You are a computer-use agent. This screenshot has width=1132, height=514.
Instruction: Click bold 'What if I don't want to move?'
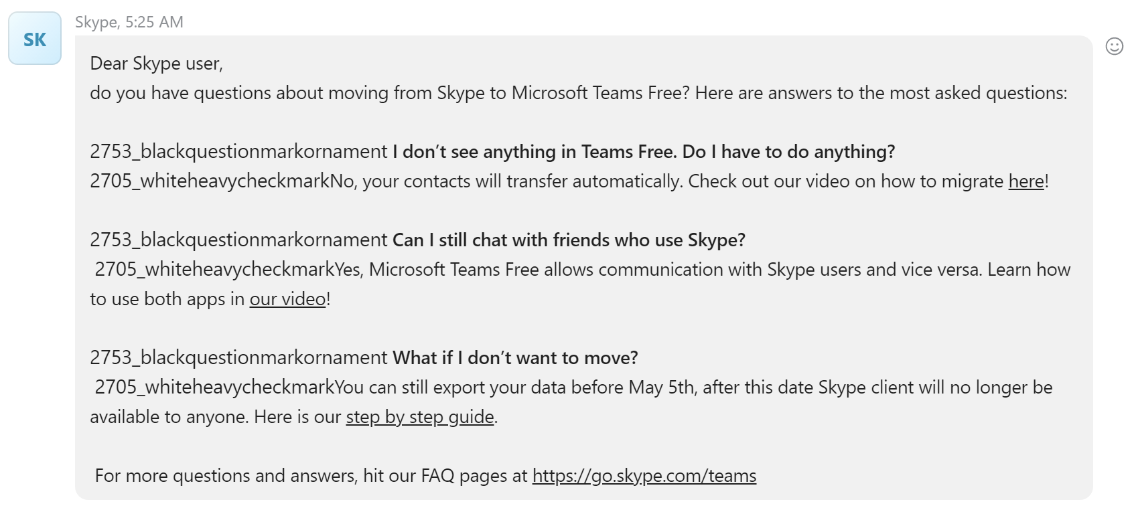pyautogui.click(x=514, y=358)
